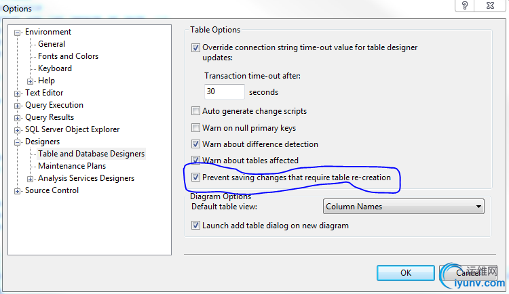Collapse the Environment tree node

tap(17, 33)
